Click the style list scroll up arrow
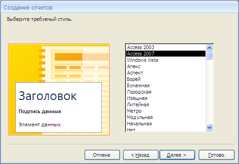This screenshot has height=164, width=239. [209, 48]
